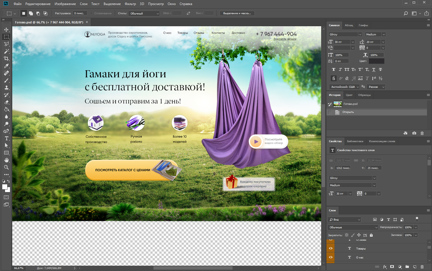Image resolution: width=432 pixels, height=271 pixels.
Task: Expand the Обычные blend mode dropdown
Action: pos(353,227)
